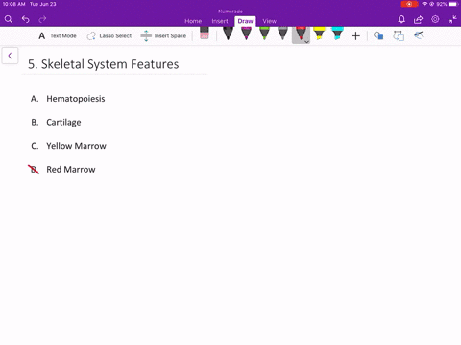Exit full screen mode arrows
Screen dimensions: 461x345
(x=452, y=19)
